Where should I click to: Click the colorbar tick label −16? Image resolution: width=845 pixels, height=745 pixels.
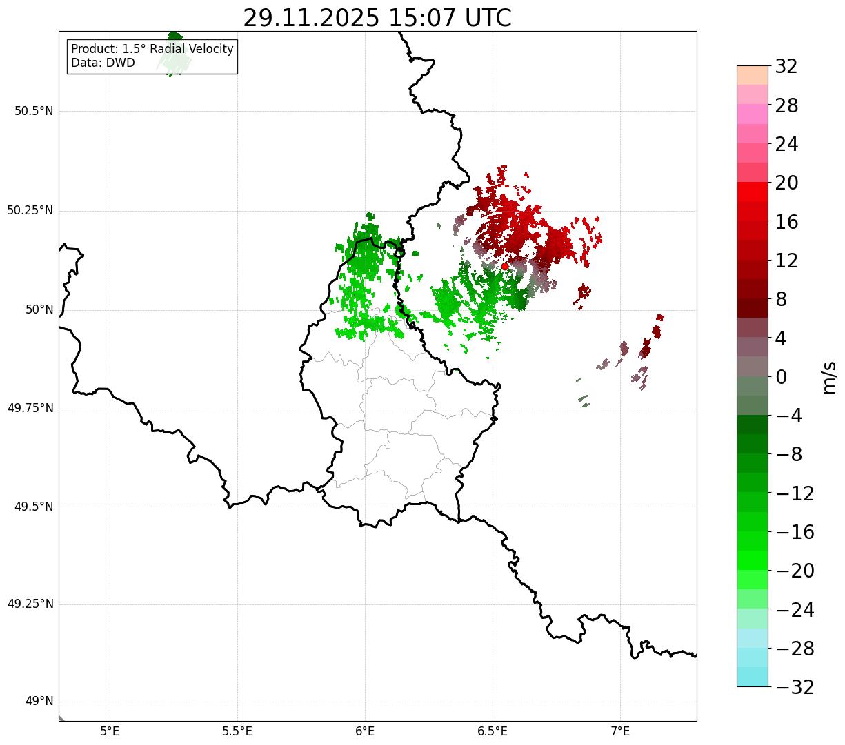pos(795,532)
